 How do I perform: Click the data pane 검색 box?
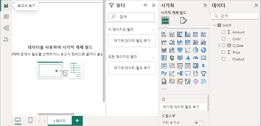tap(235, 16)
